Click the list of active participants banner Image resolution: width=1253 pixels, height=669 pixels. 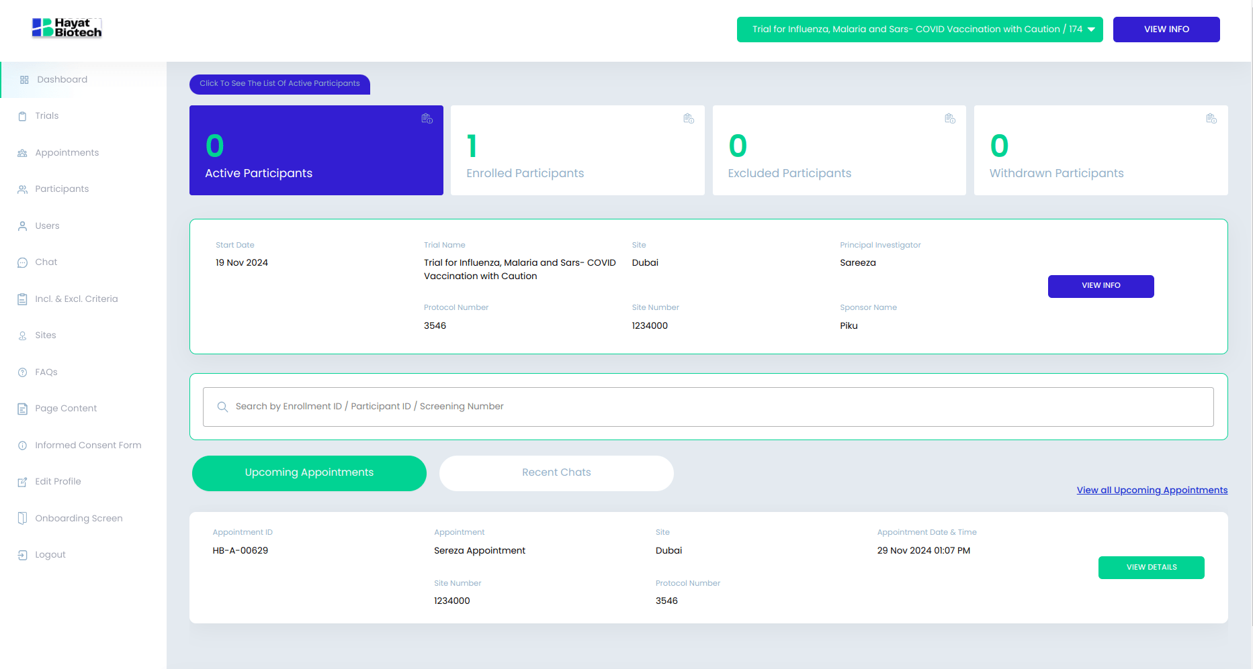coord(279,84)
